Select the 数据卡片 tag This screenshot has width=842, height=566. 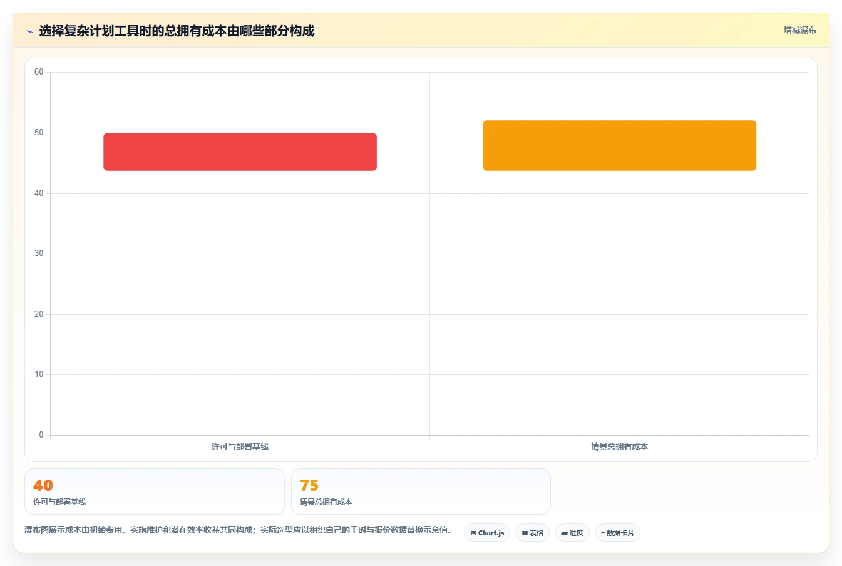(x=617, y=533)
